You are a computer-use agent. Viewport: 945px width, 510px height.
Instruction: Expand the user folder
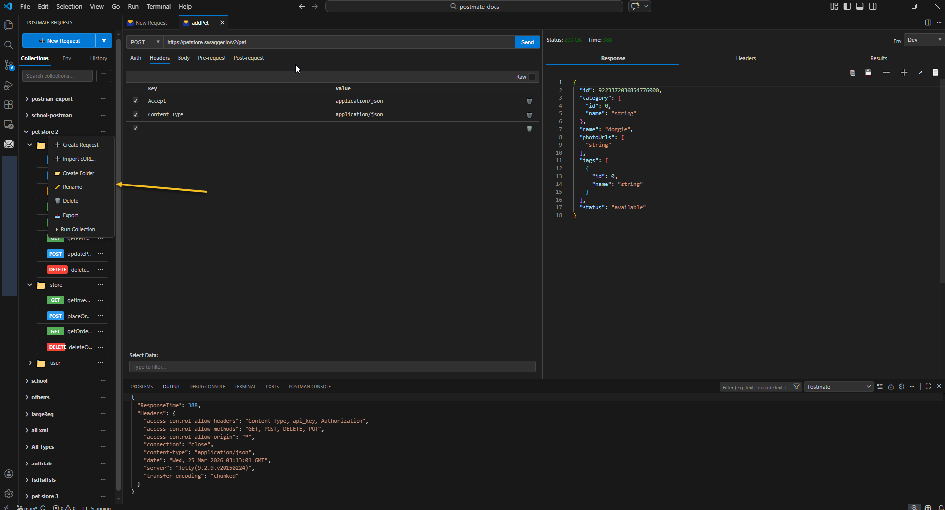click(30, 363)
